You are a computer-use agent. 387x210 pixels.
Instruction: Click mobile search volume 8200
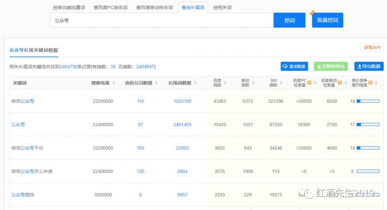click(332, 101)
